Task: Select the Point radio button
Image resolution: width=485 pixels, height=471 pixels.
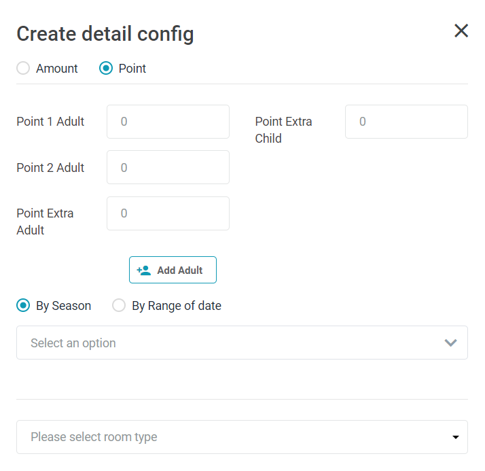Action: (106, 68)
